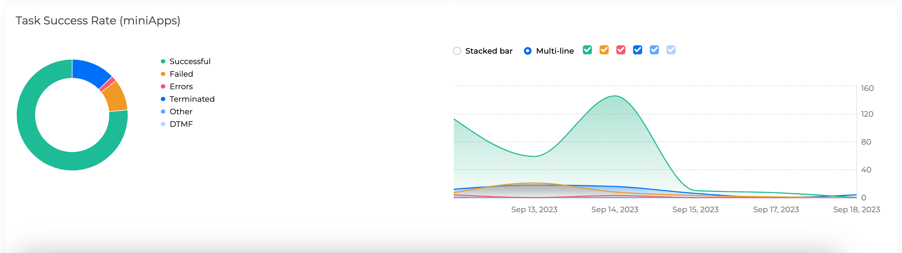Click the Terminated legend entry

click(x=192, y=99)
